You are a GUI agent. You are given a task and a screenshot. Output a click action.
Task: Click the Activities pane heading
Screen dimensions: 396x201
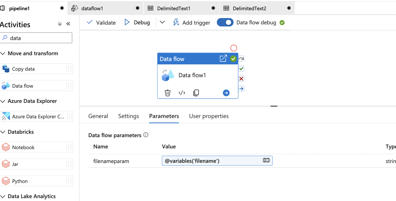click(x=15, y=25)
